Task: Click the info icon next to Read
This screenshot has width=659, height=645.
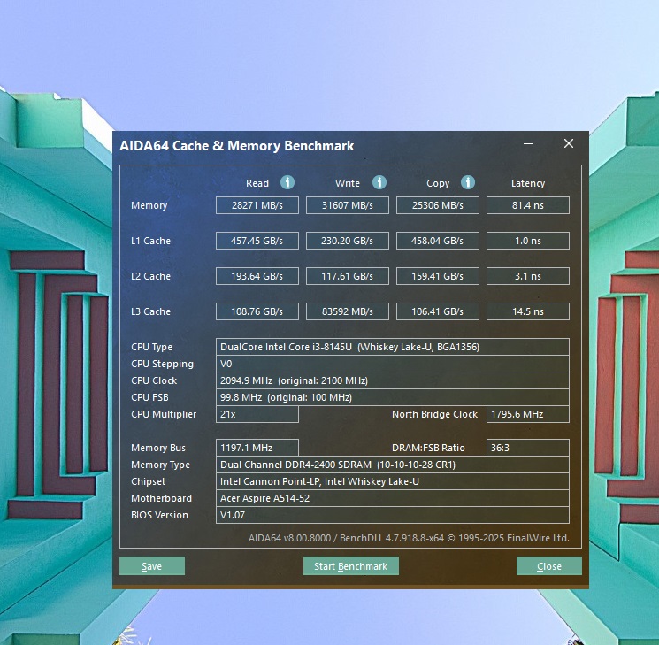Action: [x=287, y=182]
